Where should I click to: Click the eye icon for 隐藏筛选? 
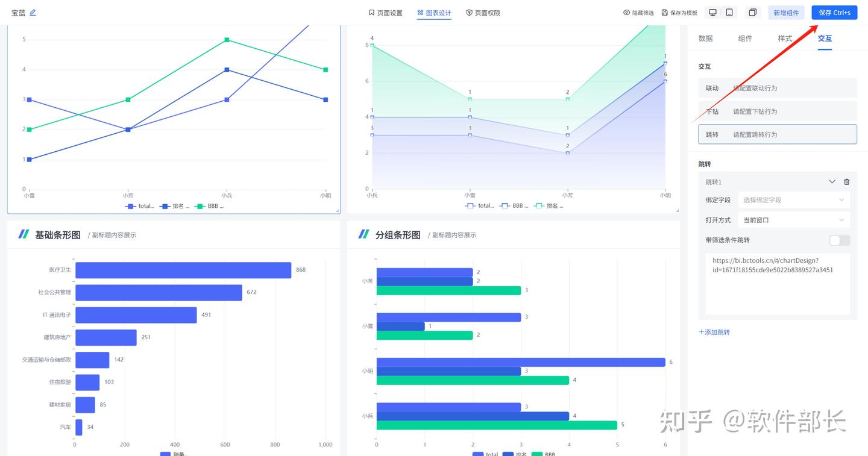(x=626, y=13)
